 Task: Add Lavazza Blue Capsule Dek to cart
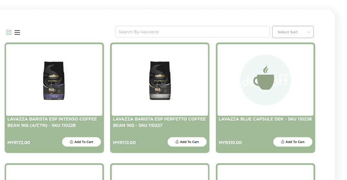pyautogui.click(x=293, y=142)
